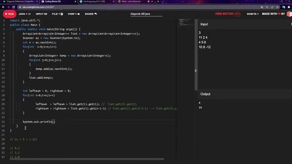Click input line '11 2 4'
Image resolution: width=292 pixels, height=164 pixels.
point(203,37)
